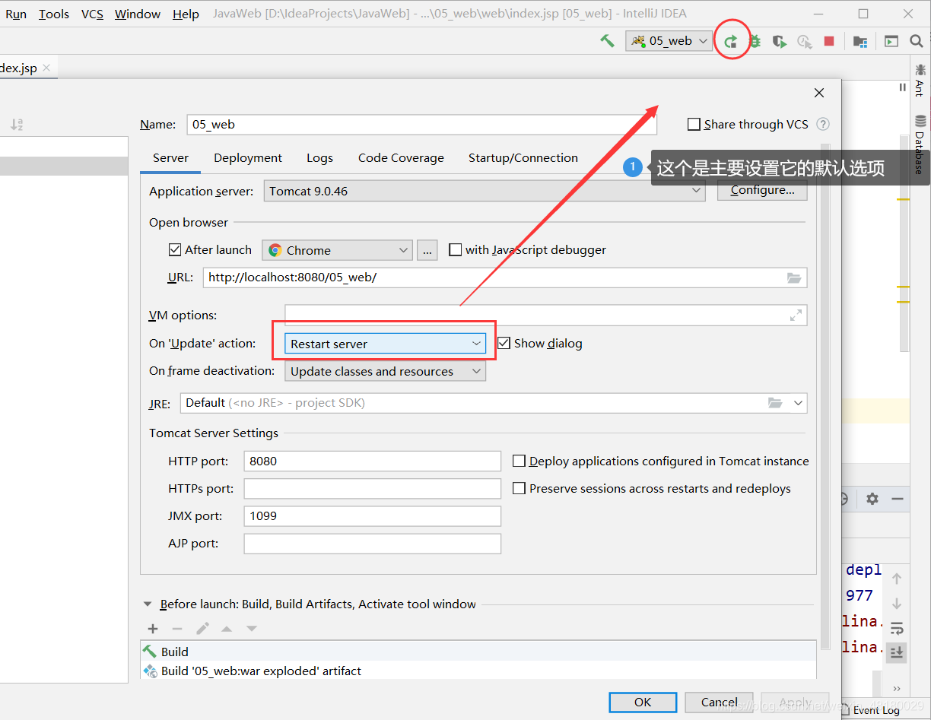Click the configuration Name field
This screenshot has width=931, height=720.
click(x=421, y=124)
